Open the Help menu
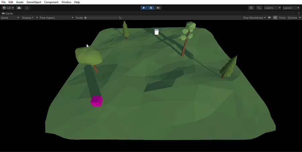The width and height of the screenshot is (302, 152). coord(77,2)
